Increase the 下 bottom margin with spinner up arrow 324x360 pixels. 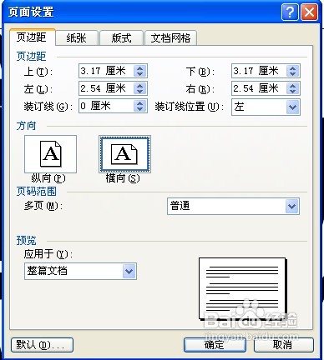coord(292,67)
